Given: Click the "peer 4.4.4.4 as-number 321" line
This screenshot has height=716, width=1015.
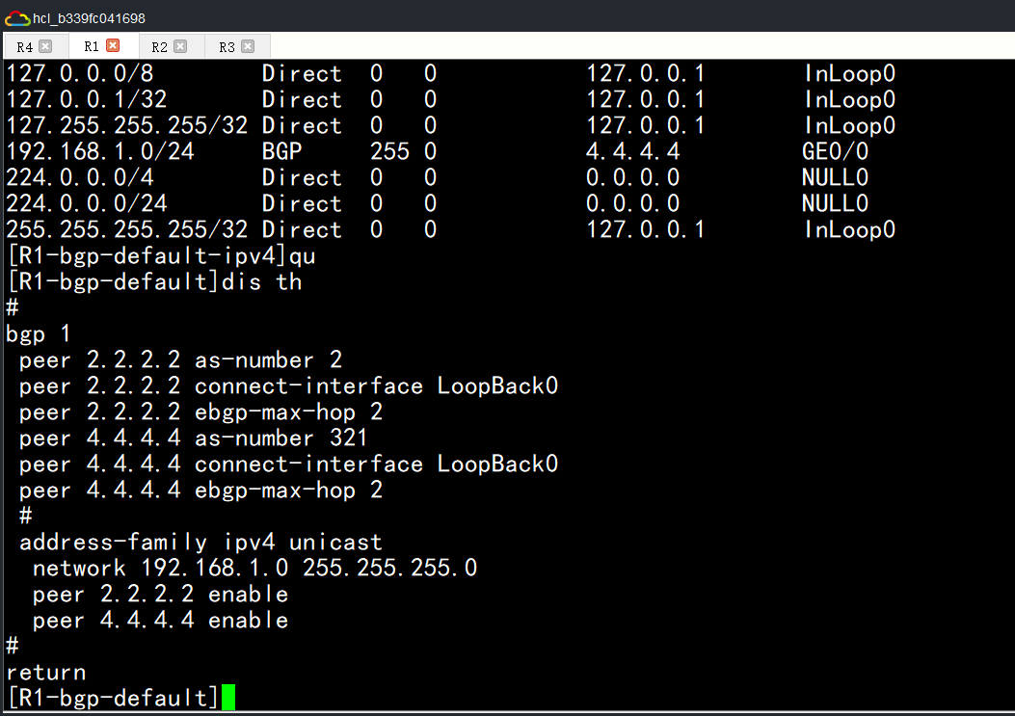Looking at the screenshot, I should 193,438.
